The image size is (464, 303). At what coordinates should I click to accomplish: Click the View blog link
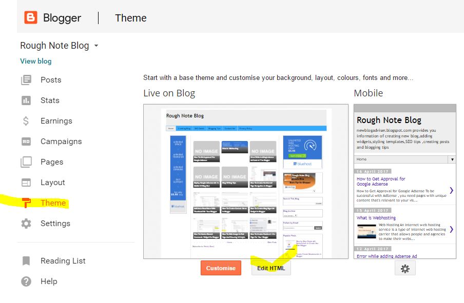pos(36,61)
